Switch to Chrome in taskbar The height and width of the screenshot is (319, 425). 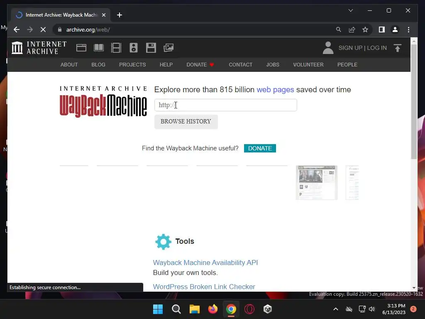point(231,309)
